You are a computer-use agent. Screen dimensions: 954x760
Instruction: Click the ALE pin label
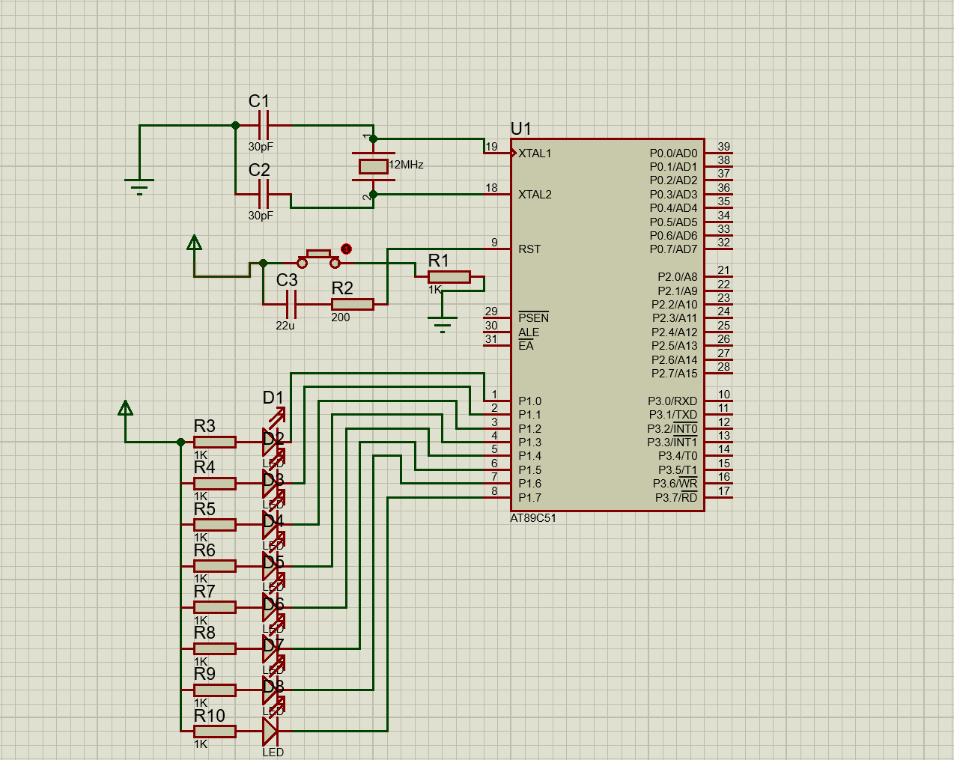529,332
